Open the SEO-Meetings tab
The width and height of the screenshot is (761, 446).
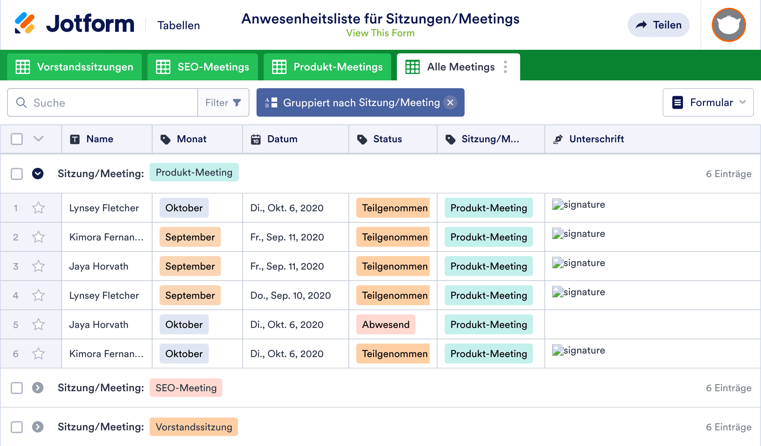202,67
